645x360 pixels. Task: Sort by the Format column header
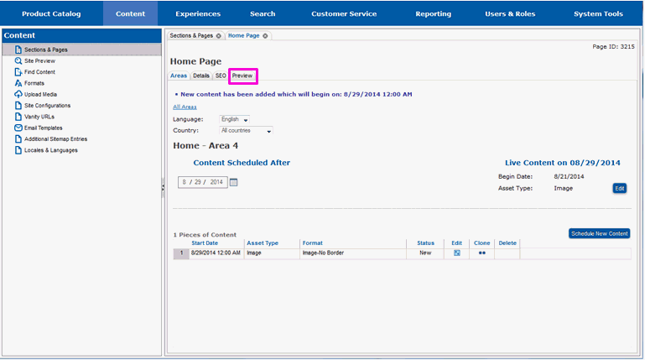pos(313,243)
